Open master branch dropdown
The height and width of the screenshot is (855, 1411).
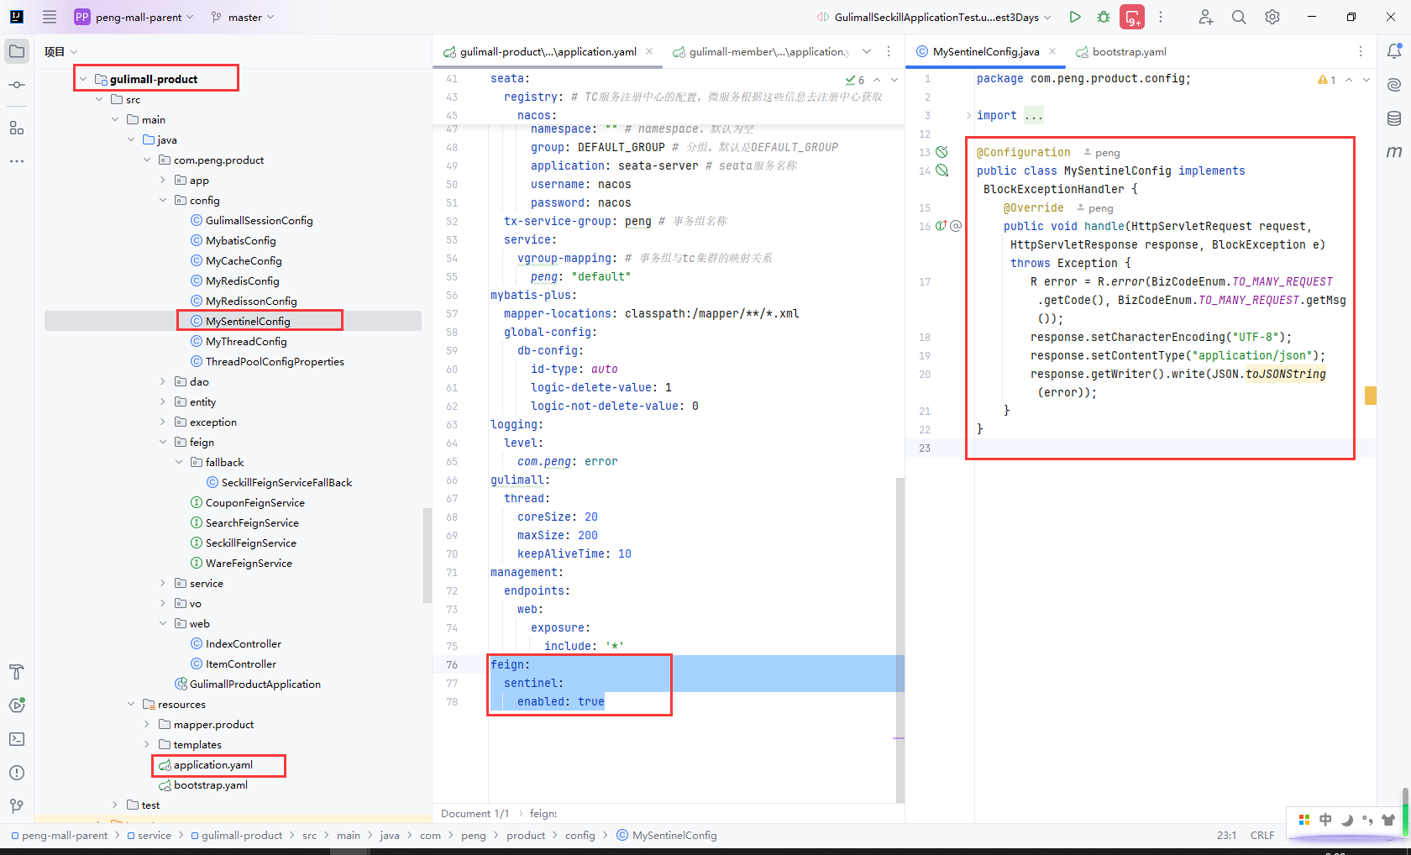243,17
